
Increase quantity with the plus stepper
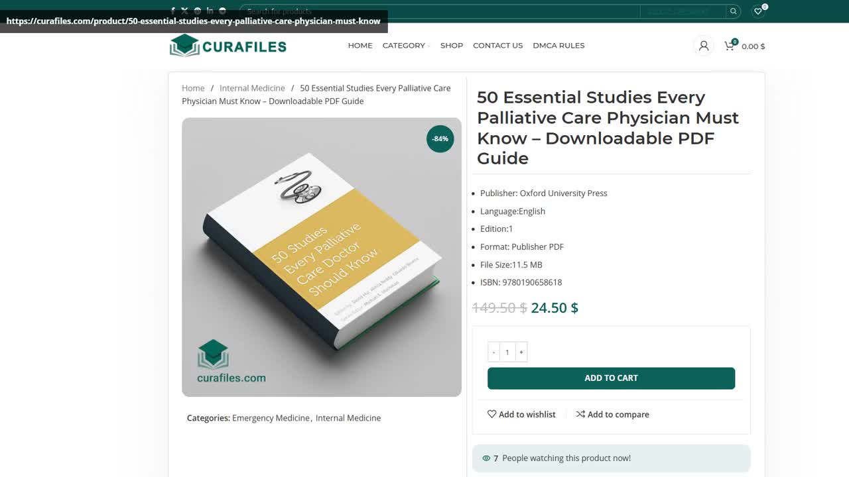click(521, 352)
